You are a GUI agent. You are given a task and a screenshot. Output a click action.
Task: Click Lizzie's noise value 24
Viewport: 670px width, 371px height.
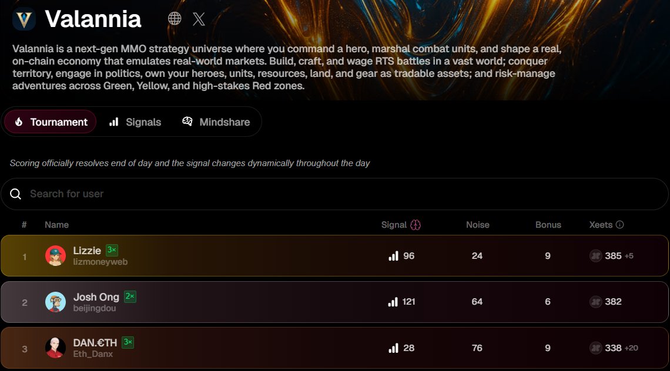[x=477, y=256]
